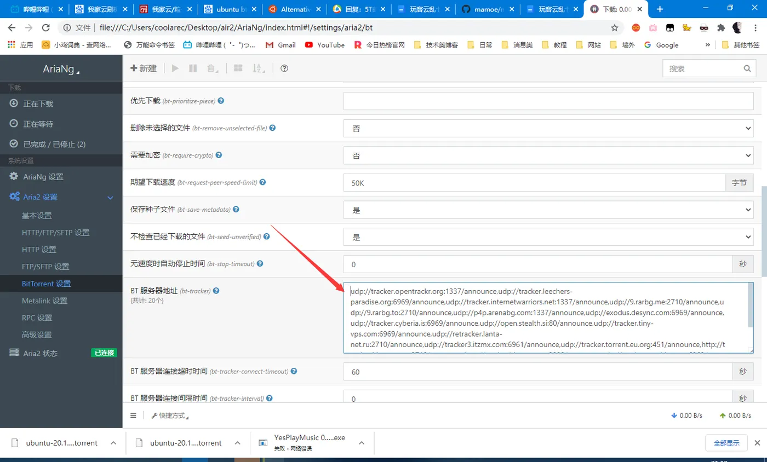Screen dimensions: 767x462
Task: Click the download speed 0.00 B/s indicator
Action: tap(687, 416)
